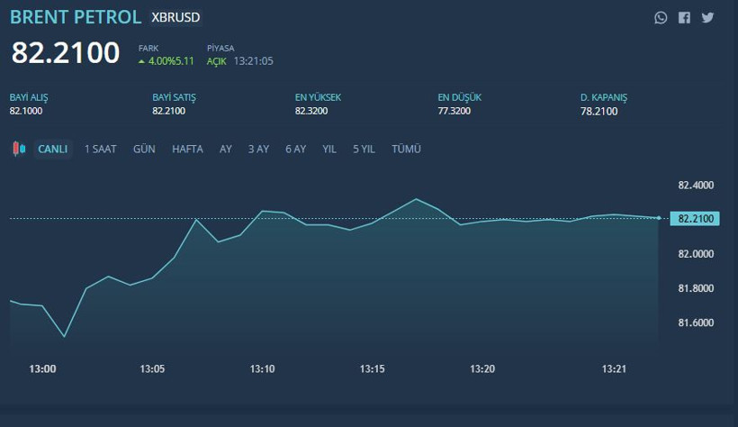This screenshot has width=738, height=427.
Task: Switch the chart to AY range
Action: pos(226,149)
